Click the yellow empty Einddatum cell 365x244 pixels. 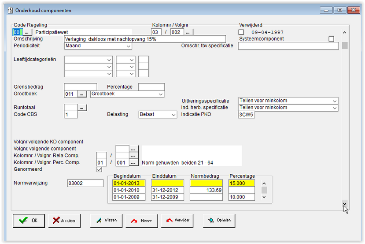(x=167, y=183)
